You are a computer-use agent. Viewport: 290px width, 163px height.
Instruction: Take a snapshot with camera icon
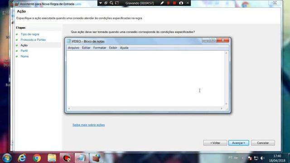point(181,3)
